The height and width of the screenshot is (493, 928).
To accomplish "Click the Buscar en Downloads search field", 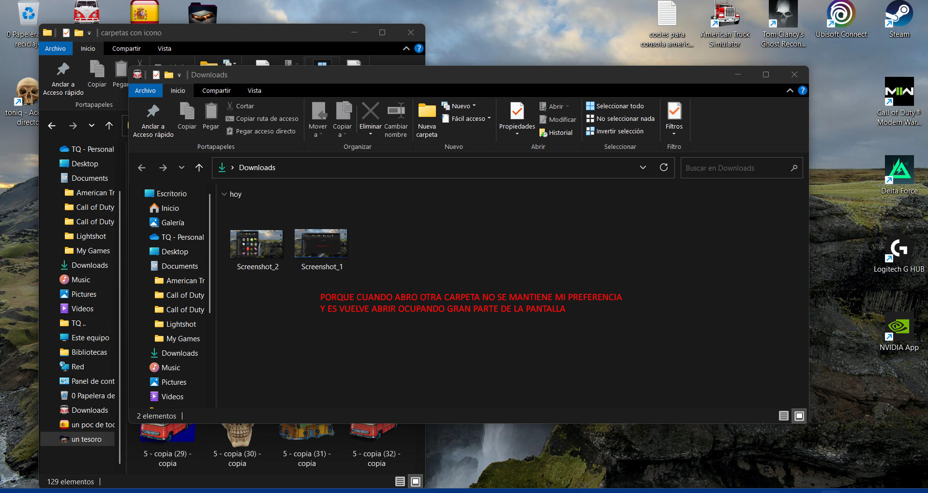I will (x=741, y=168).
